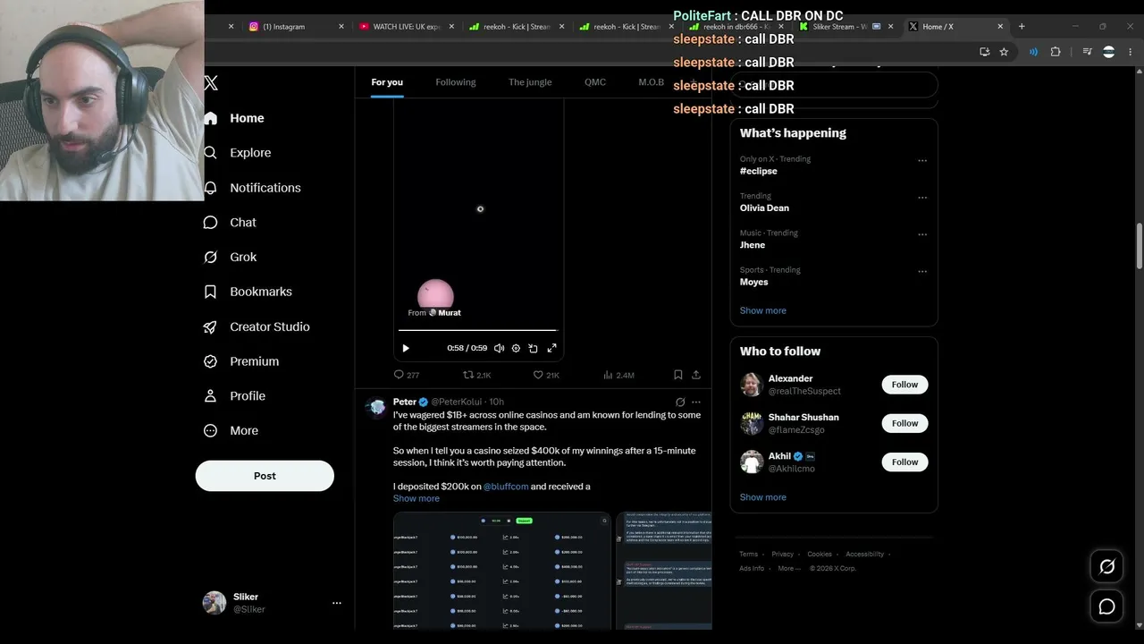
Task: Open the browser media control icon
Action: [1087, 52]
